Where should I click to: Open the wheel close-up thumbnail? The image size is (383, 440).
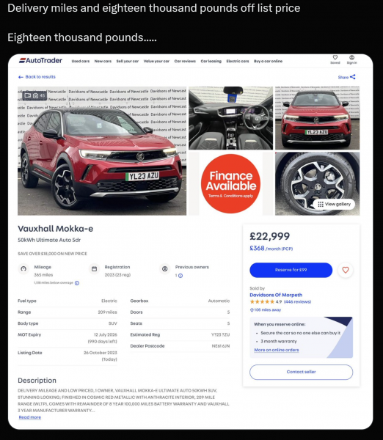[317, 183]
